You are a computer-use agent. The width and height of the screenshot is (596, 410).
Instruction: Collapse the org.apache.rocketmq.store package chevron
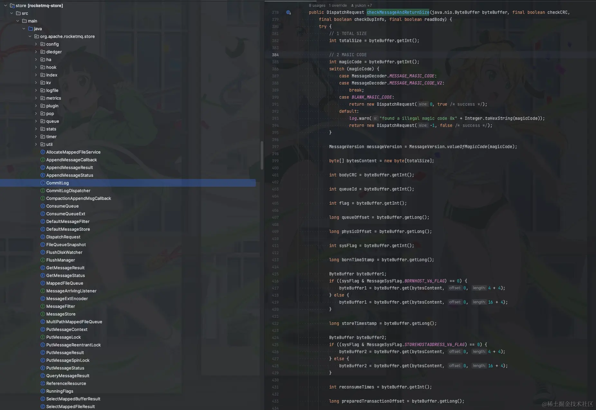click(30, 36)
